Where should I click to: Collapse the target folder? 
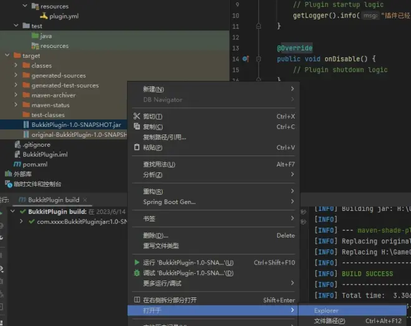(7, 55)
